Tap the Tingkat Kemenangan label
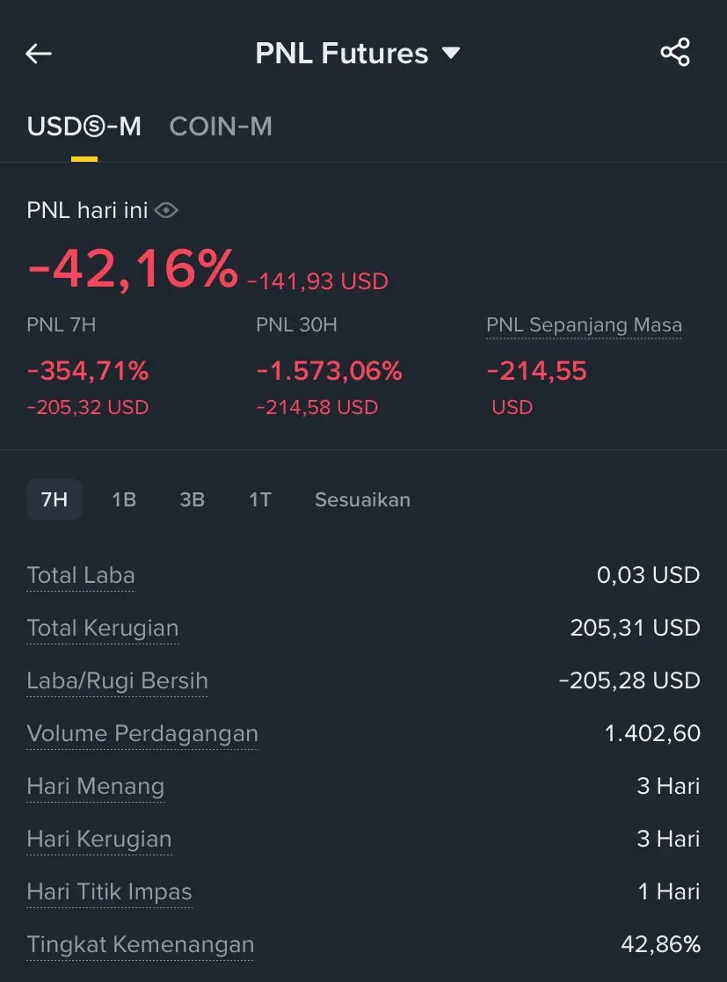This screenshot has width=727, height=982. click(x=141, y=945)
